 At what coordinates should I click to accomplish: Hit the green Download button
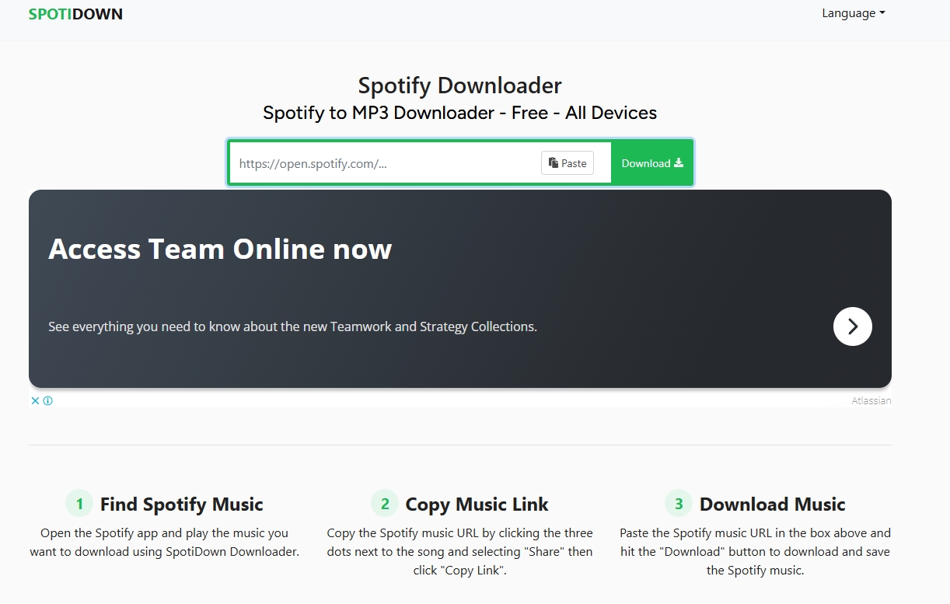pyautogui.click(x=651, y=163)
